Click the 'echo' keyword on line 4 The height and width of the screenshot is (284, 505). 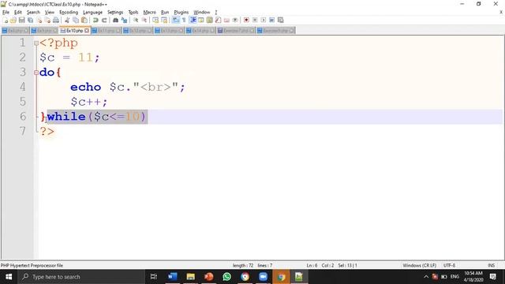[86, 87]
